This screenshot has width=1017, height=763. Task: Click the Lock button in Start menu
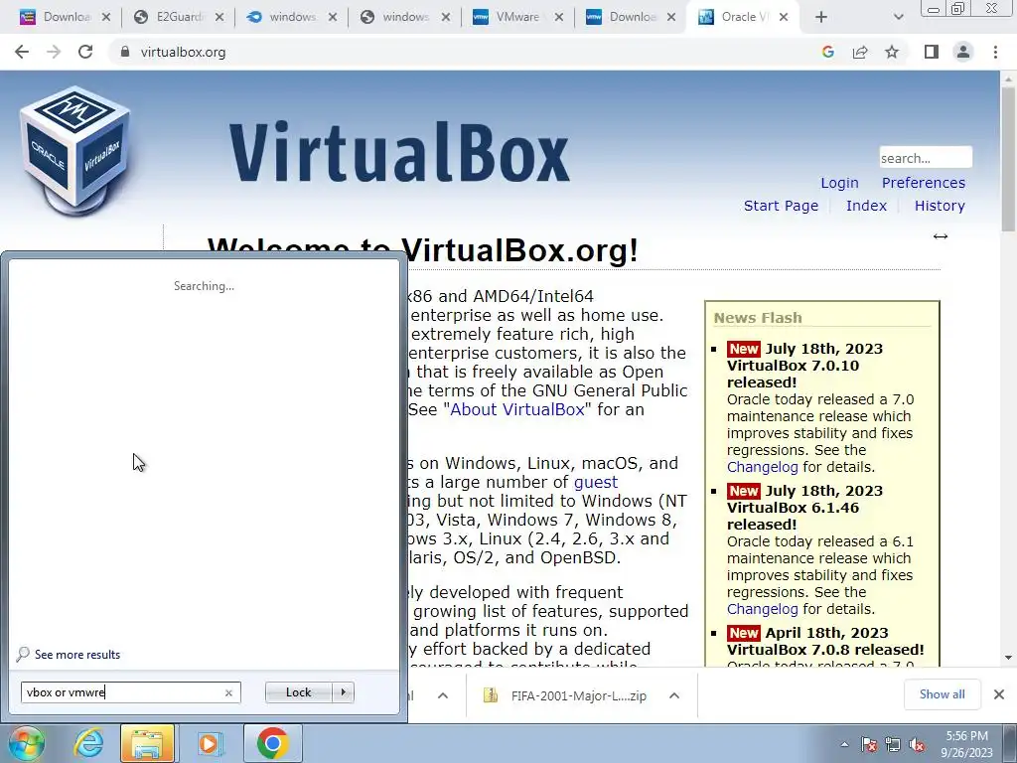point(298,692)
